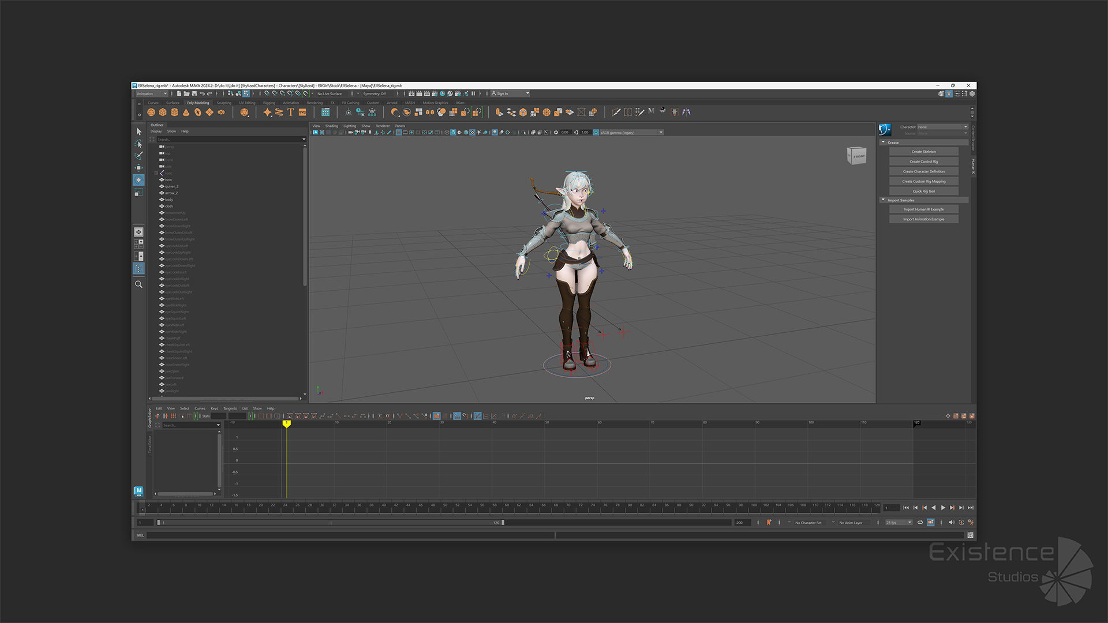Click Create Control Rig button
1108x623 pixels.
tap(923, 162)
